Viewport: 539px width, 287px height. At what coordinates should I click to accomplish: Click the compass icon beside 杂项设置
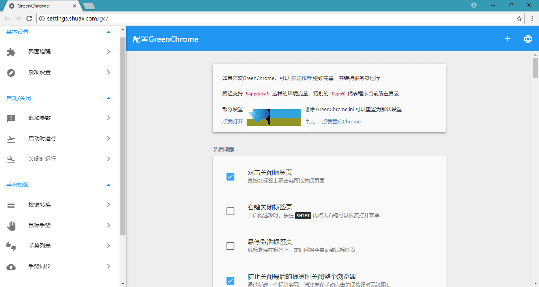point(11,73)
